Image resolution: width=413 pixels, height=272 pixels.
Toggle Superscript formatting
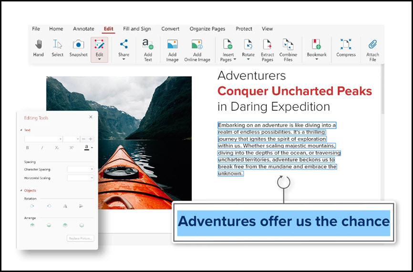(72, 148)
